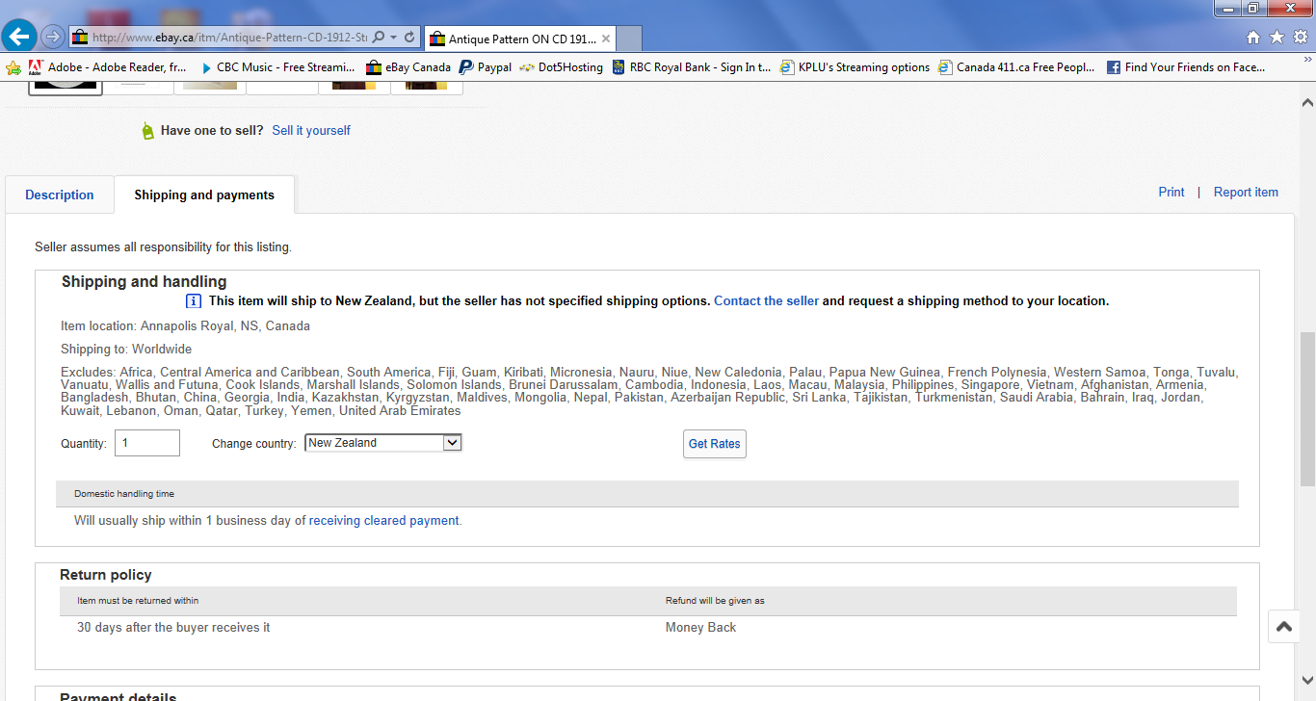Open the Favorites star icon
This screenshot has height=701, width=1316.
(1277, 38)
